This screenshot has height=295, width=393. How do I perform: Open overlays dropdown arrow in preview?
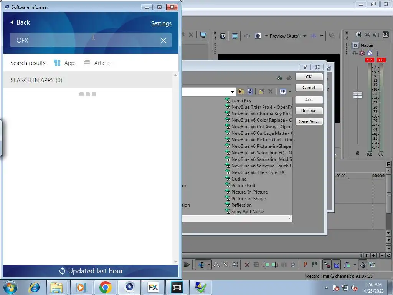pos(322,36)
